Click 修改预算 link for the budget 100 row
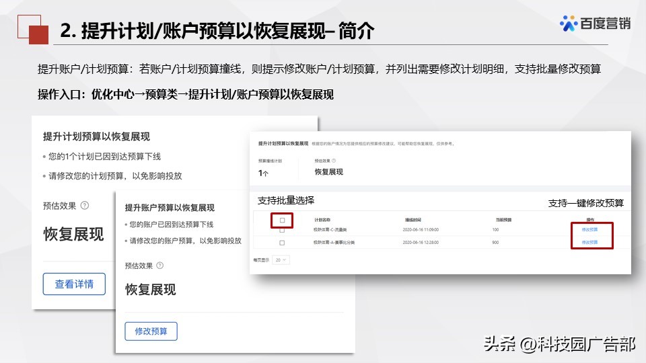The height and width of the screenshot is (363, 646). coord(589,230)
